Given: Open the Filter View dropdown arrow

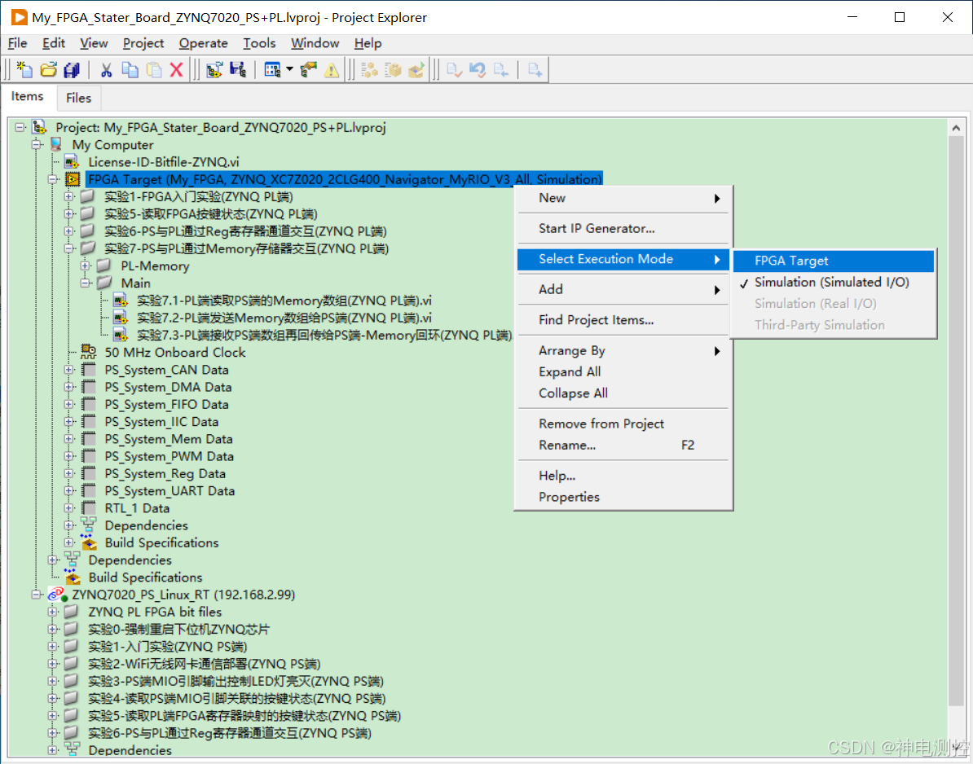Looking at the screenshot, I should click(x=290, y=69).
